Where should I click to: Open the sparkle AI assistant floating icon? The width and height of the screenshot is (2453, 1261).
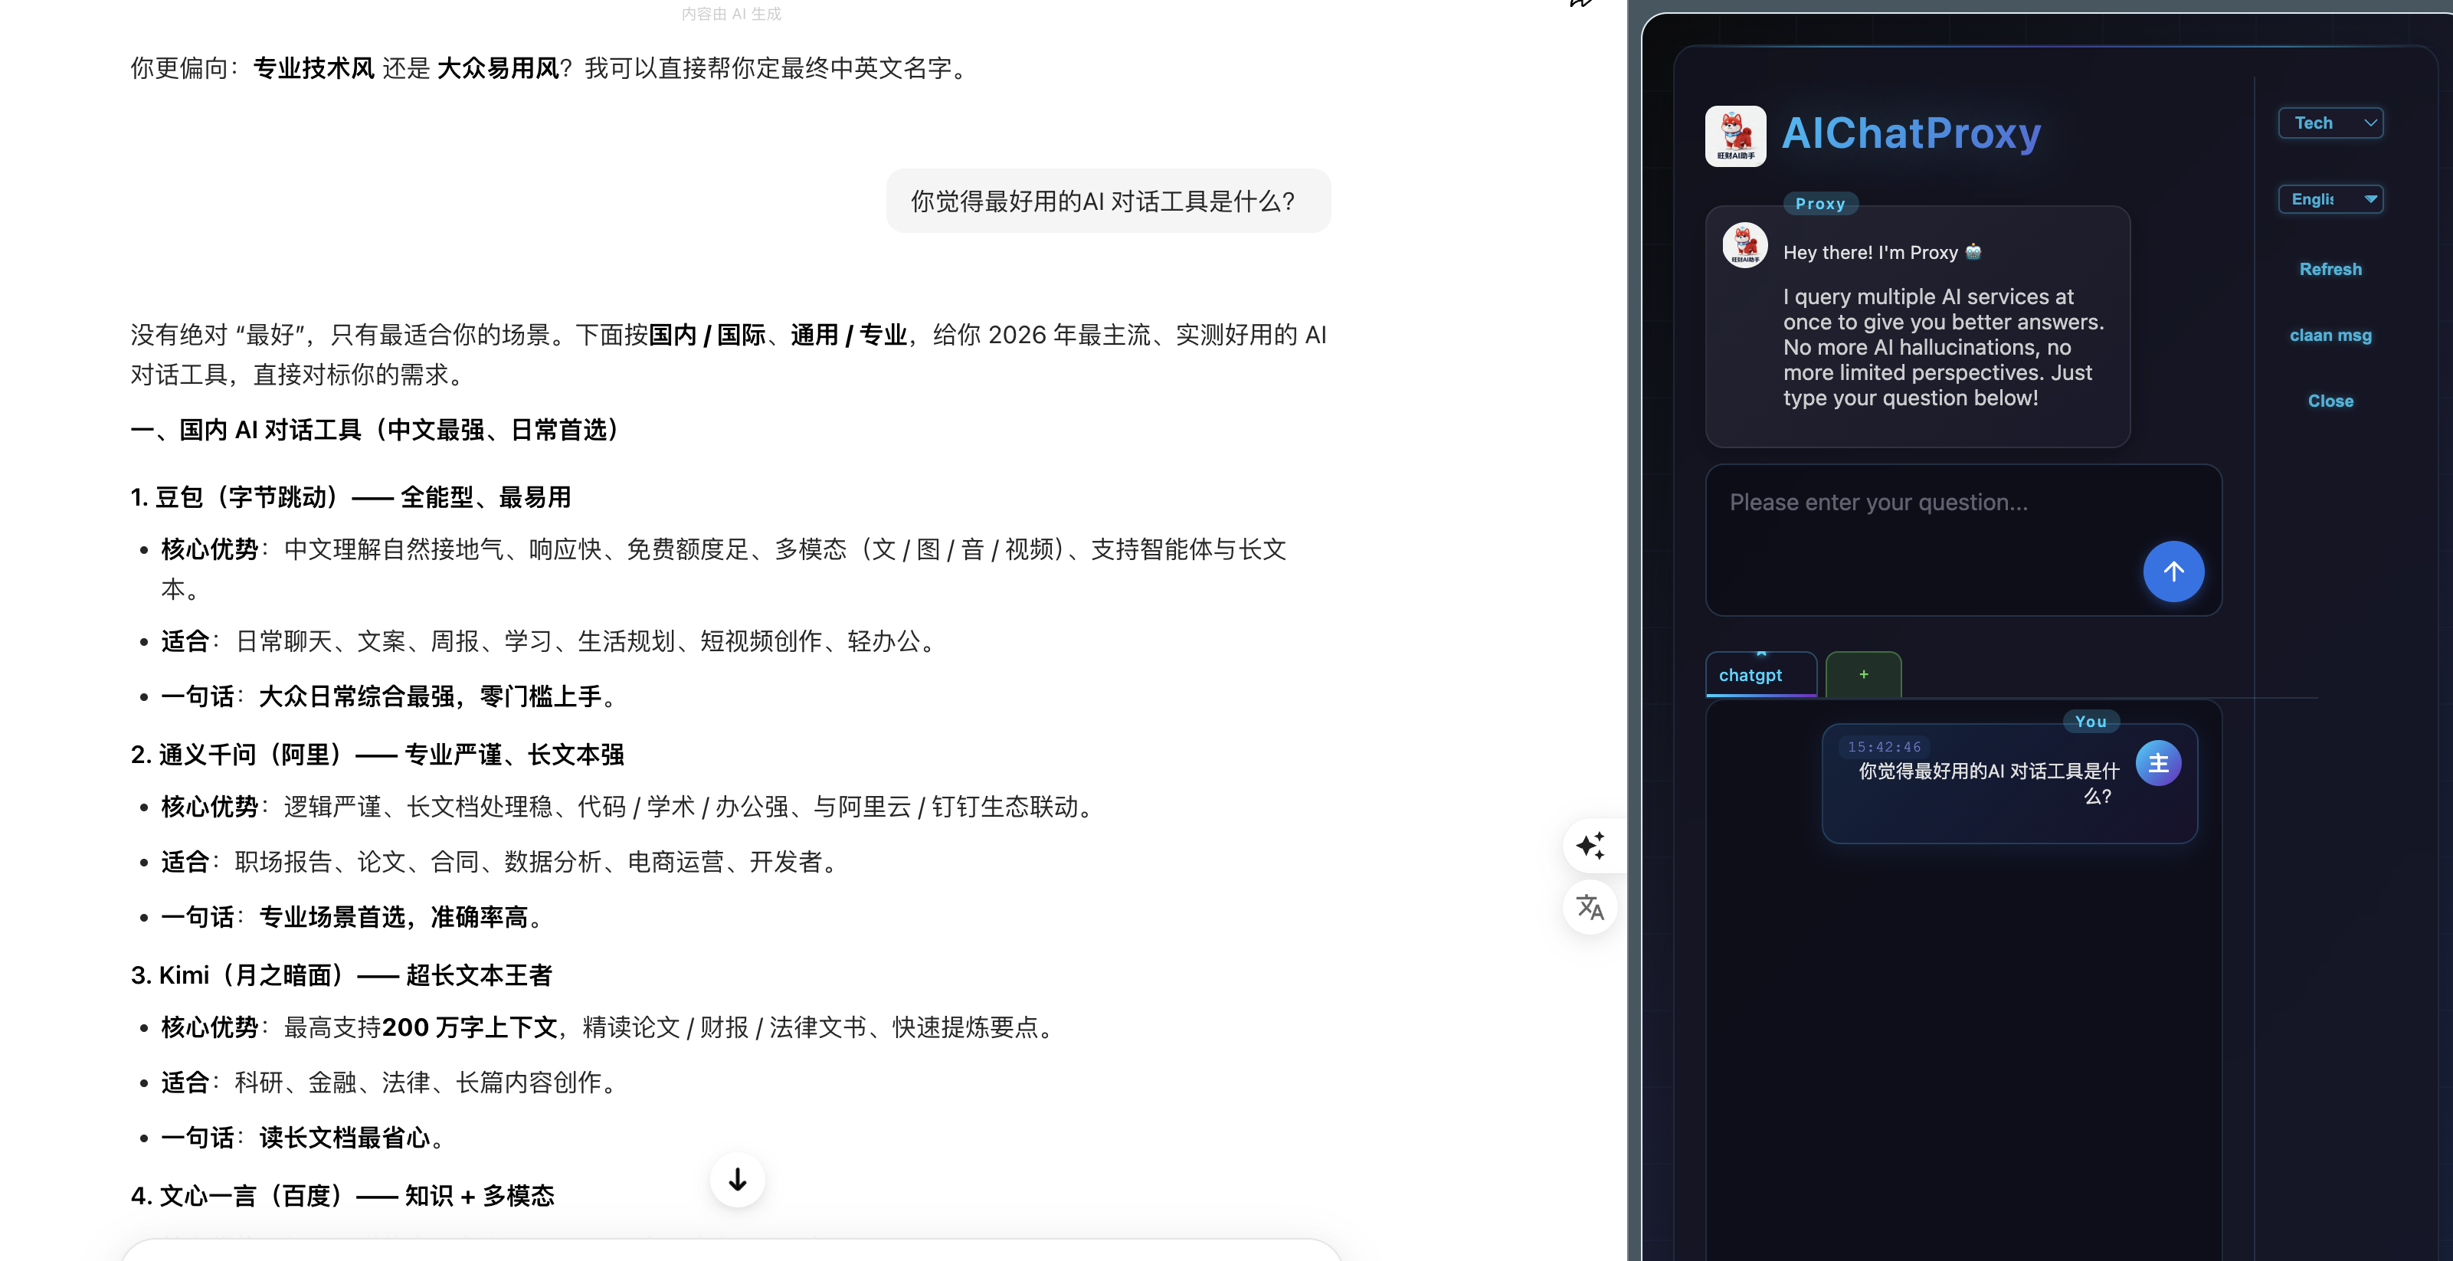pyautogui.click(x=1590, y=846)
